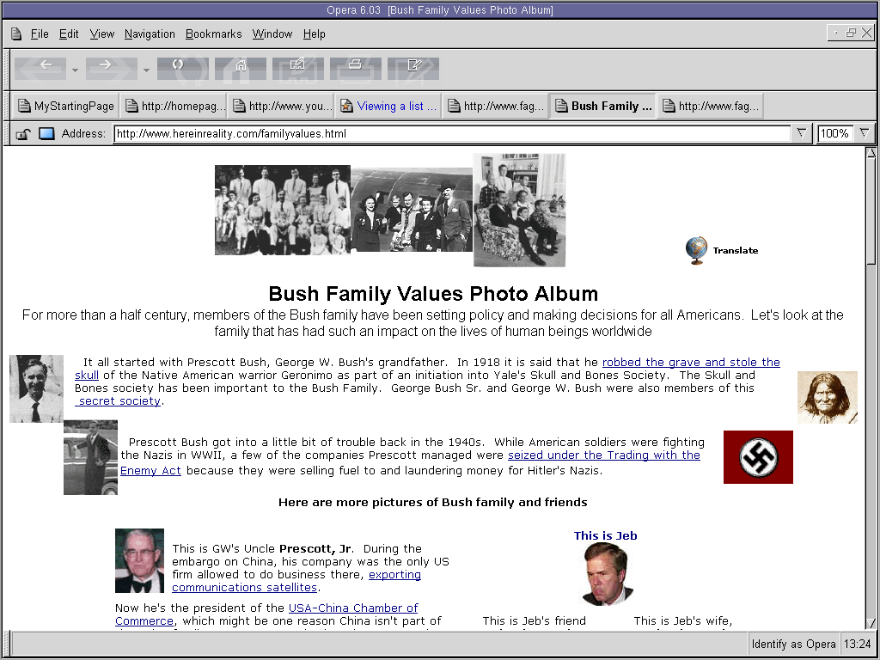Viewport: 880px width, 660px height.
Task: Click the airplane group photo in the header
Action: click(412, 210)
